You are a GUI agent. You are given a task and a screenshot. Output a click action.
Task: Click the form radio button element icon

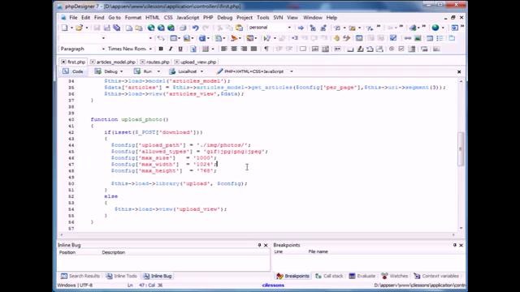click(392, 49)
